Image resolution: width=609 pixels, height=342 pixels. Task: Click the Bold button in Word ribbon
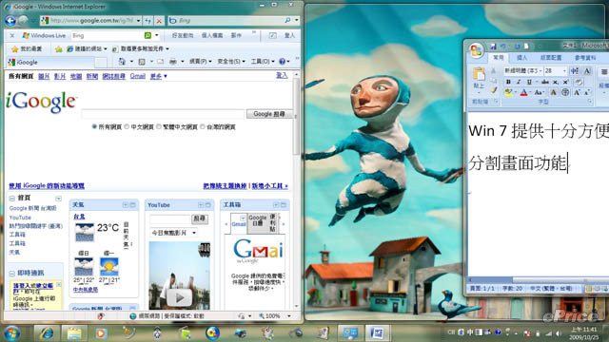tap(508, 82)
